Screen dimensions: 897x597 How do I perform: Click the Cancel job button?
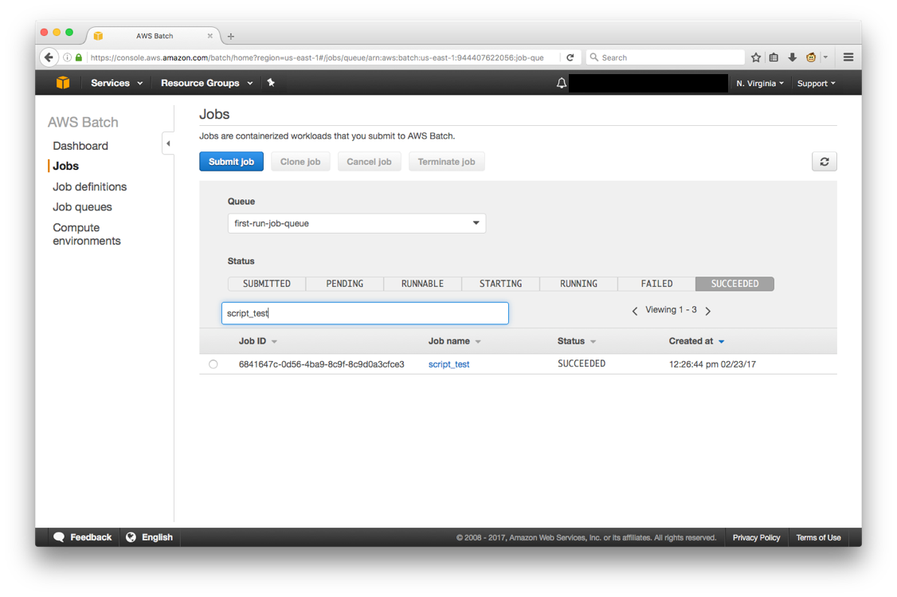click(x=369, y=162)
